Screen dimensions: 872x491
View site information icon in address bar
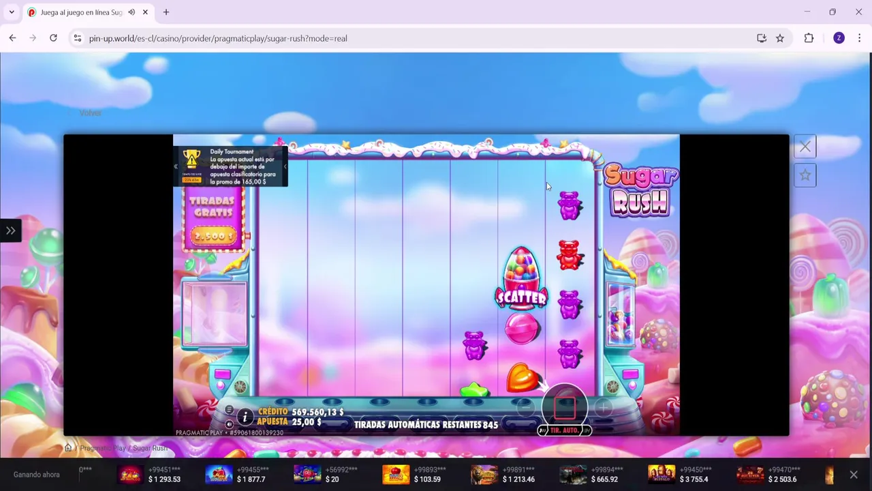[78, 38]
